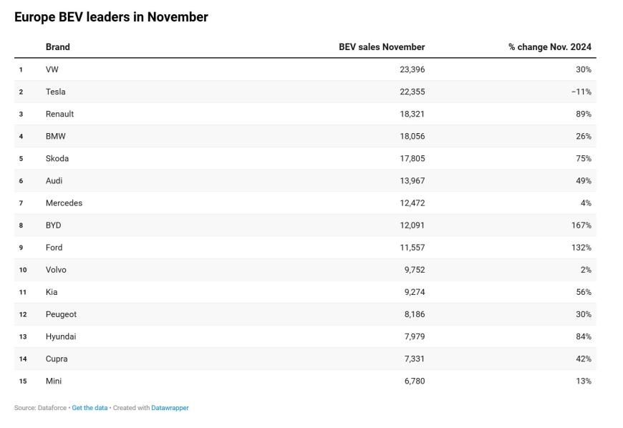Select the VW brand row
This screenshot has width=623, height=428.
pyautogui.click(x=52, y=69)
